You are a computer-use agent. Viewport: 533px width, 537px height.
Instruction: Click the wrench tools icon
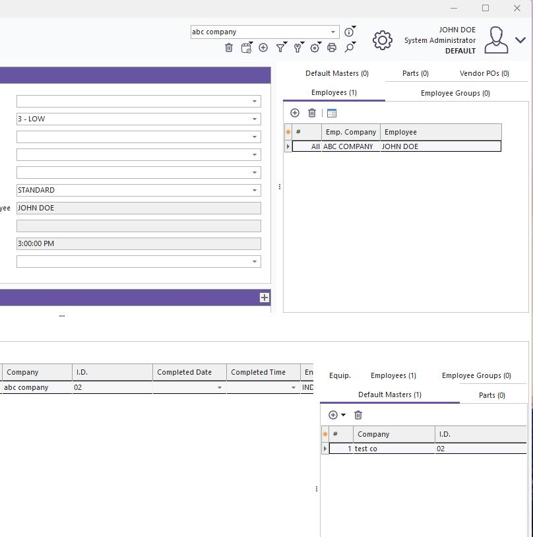[x=298, y=47]
